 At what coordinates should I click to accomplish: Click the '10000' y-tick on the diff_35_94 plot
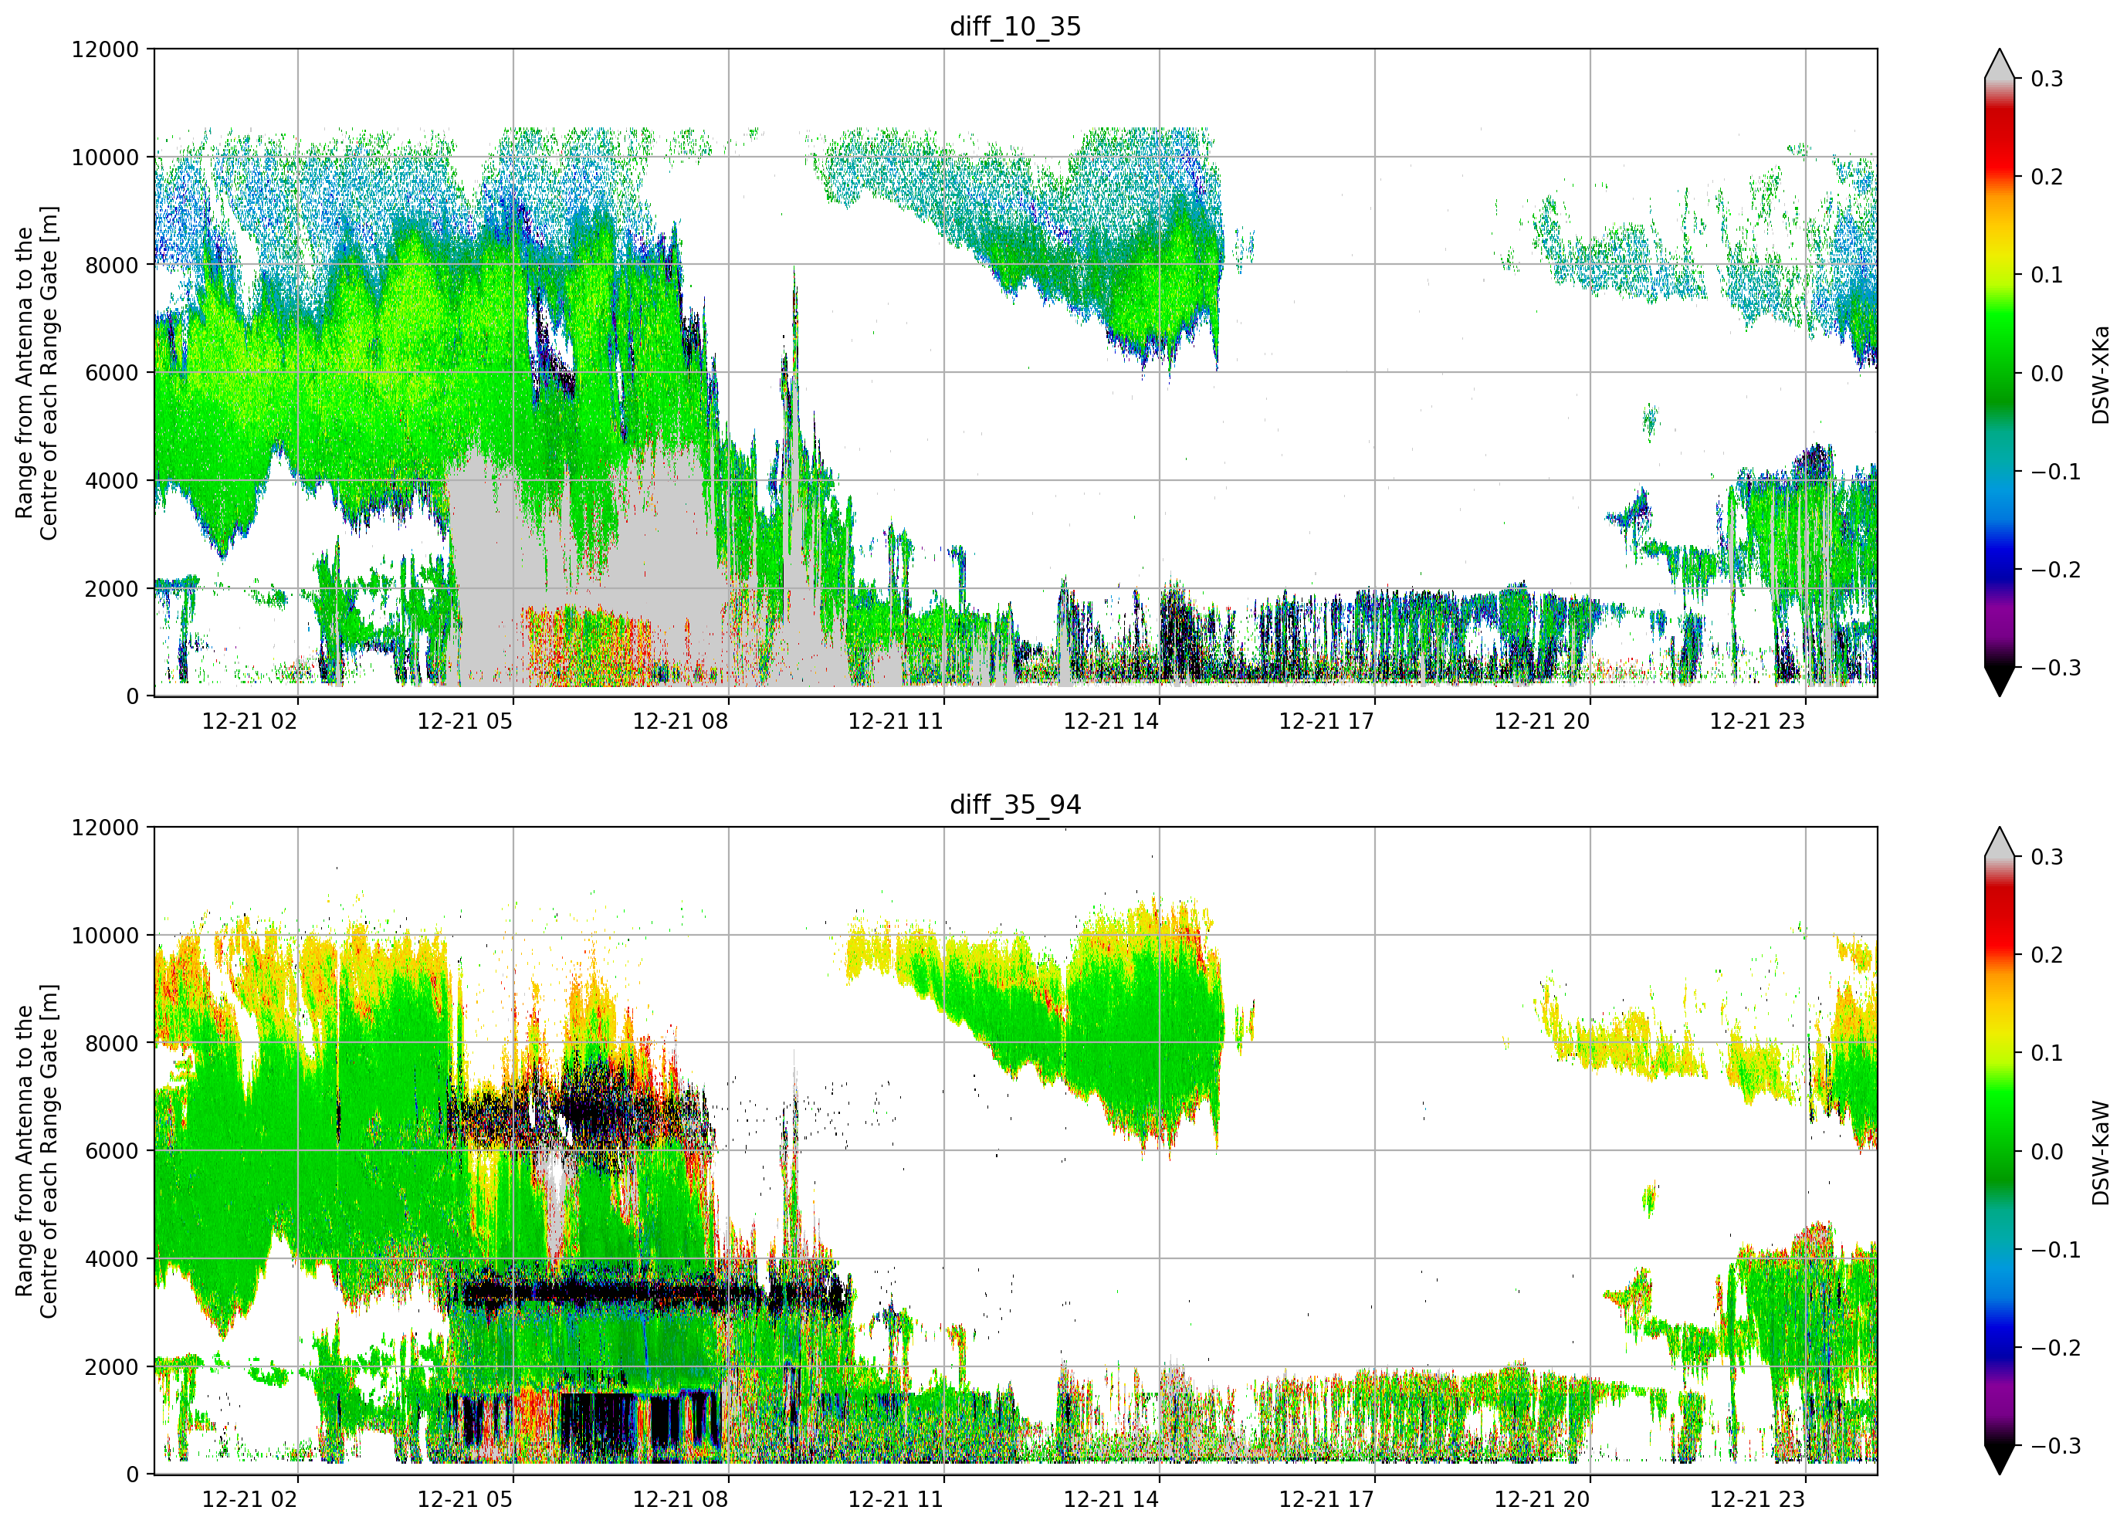[105, 936]
